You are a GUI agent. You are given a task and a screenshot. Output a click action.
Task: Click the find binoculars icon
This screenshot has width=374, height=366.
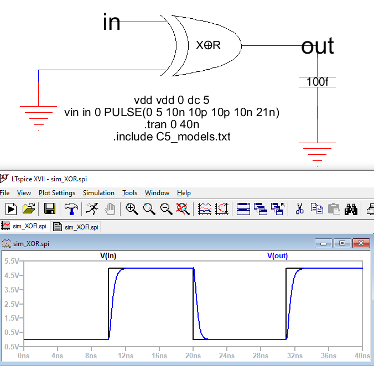pyautogui.click(x=351, y=208)
